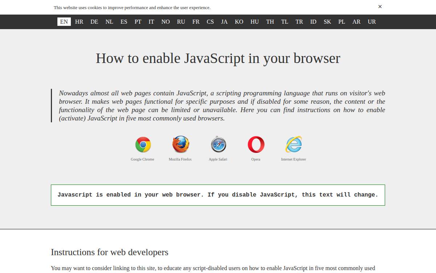
Task: Dismiss the cookie notice with X
Action: tap(380, 7)
